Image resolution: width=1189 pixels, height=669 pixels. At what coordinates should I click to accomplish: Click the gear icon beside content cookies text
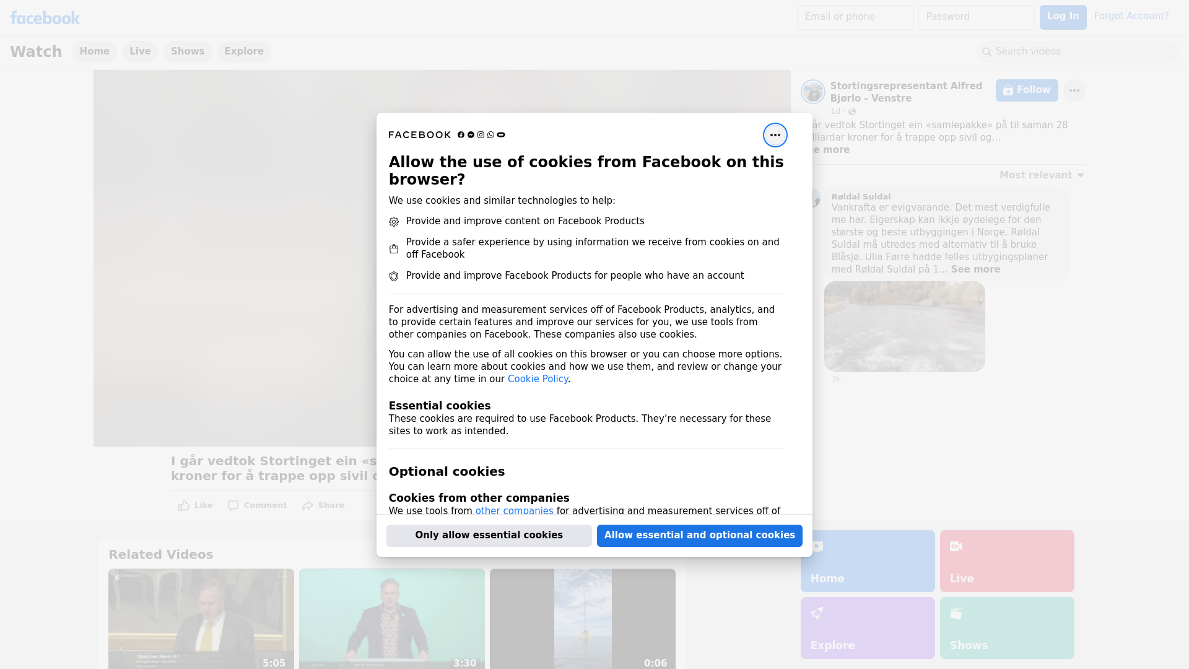tap(394, 222)
